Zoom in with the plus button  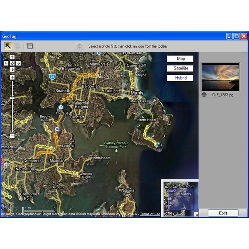pyautogui.click(x=12, y=77)
